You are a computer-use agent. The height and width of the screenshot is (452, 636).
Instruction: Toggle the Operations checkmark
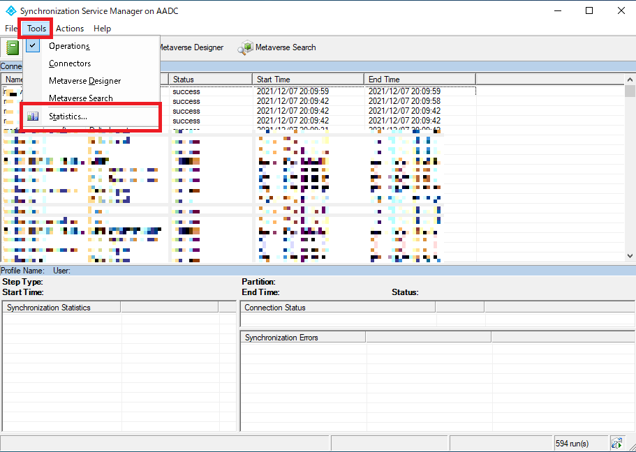(33, 46)
